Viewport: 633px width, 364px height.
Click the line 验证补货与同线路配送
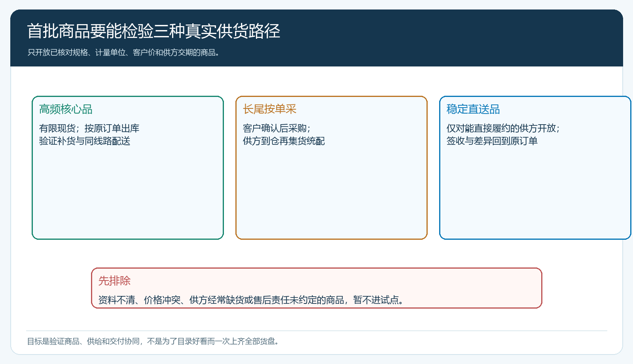click(85, 141)
